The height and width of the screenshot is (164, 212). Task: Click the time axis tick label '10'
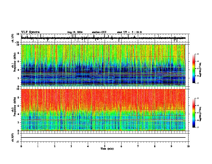coord(188,146)
